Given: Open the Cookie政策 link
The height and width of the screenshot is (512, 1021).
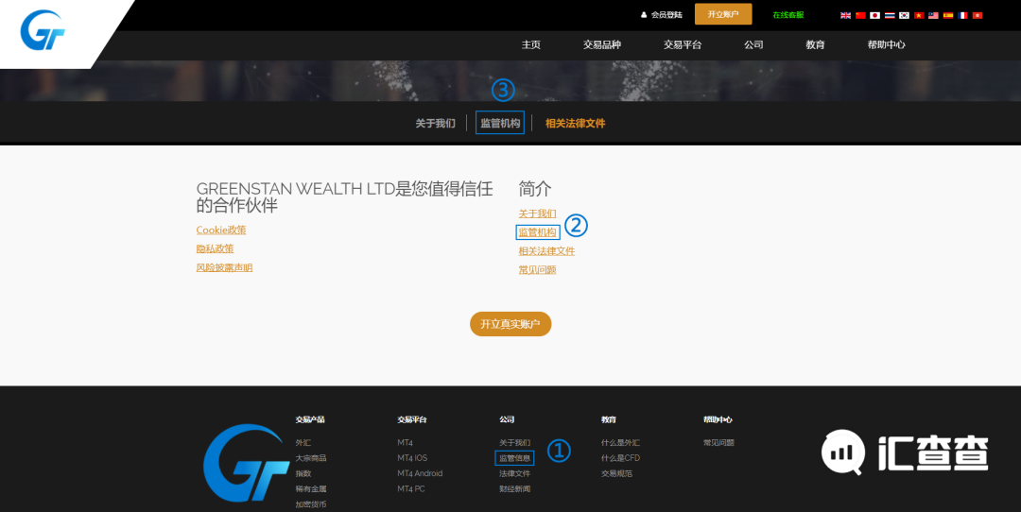Looking at the screenshot, I should [x=221, y=230].
